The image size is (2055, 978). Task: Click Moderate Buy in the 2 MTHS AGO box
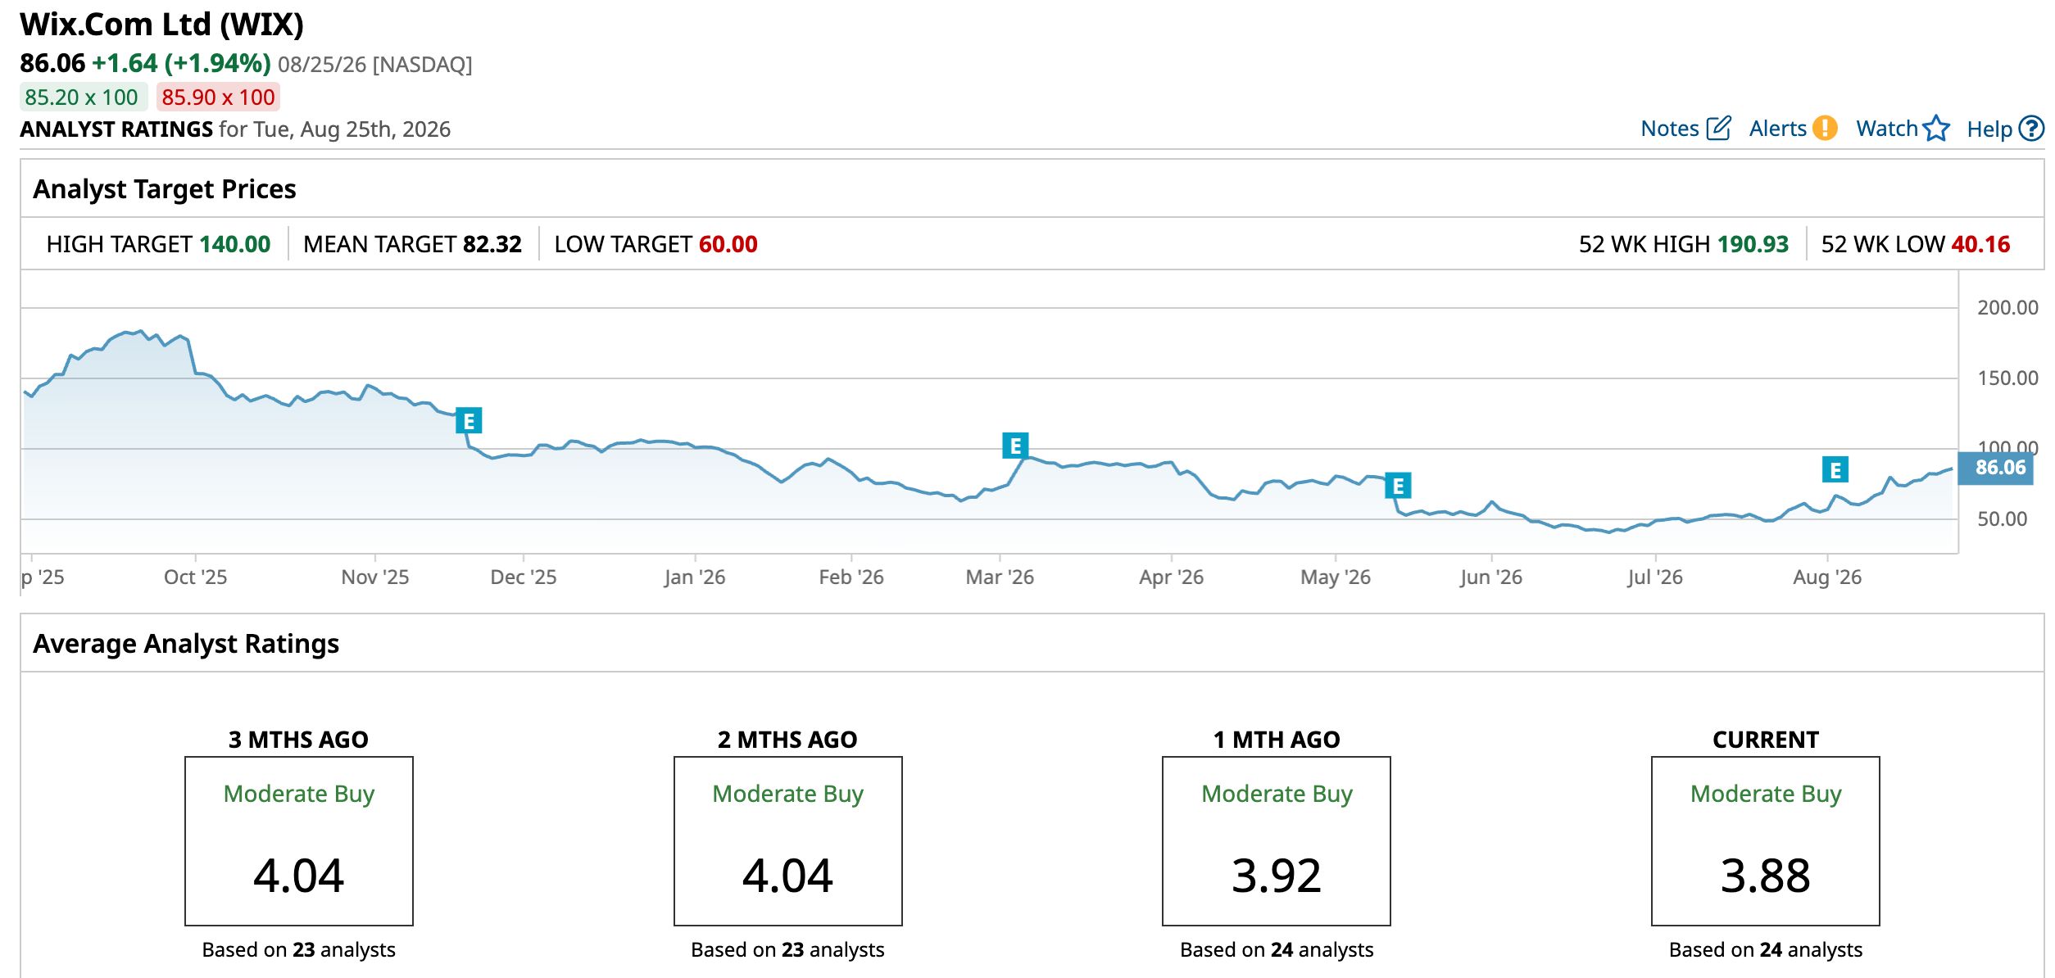(x=787, y=794)
